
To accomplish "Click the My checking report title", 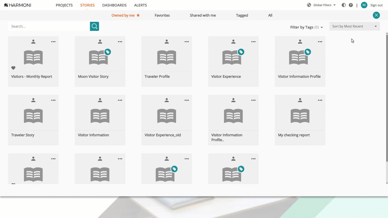I will 294,135.
